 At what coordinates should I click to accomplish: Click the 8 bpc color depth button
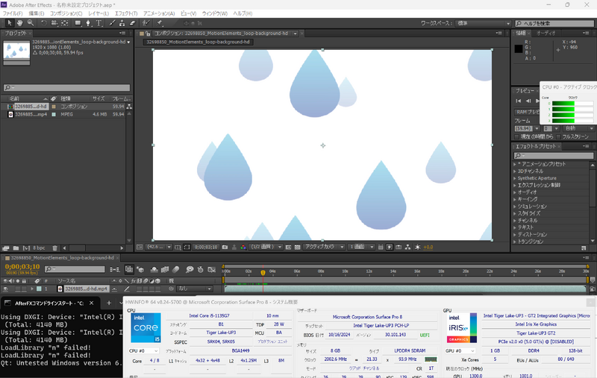pos(34,247)
